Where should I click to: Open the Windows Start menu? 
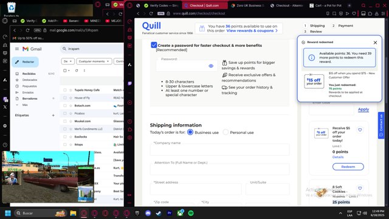click(x=8, y=213)
